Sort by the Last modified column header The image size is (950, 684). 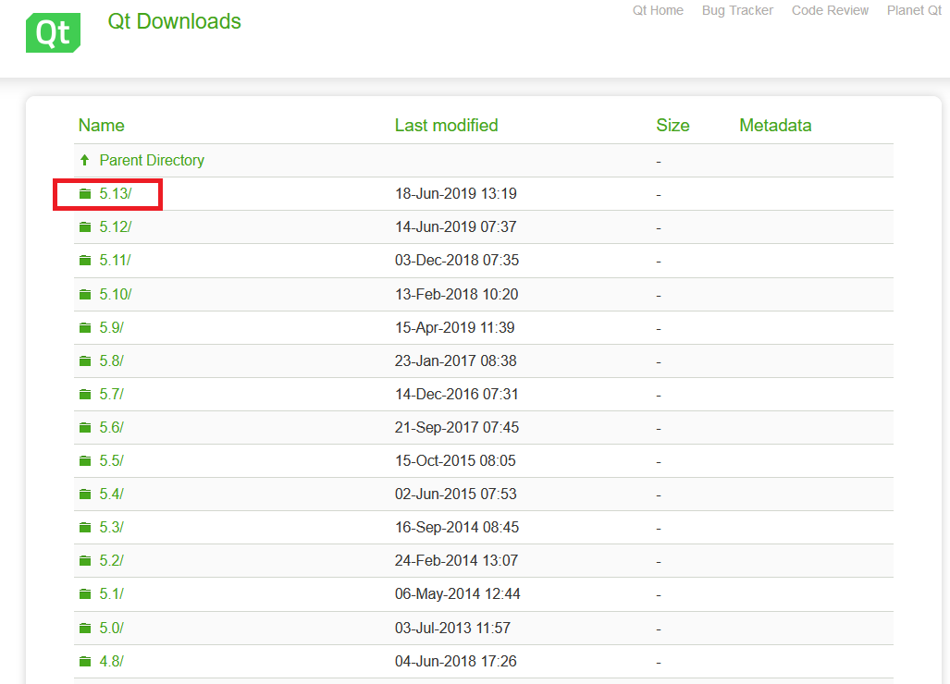(x=447, y=126)
